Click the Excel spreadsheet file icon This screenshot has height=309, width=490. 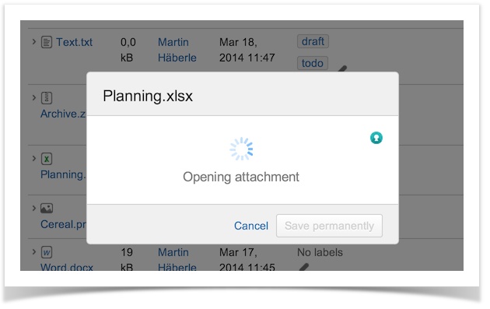pos(47,159)
